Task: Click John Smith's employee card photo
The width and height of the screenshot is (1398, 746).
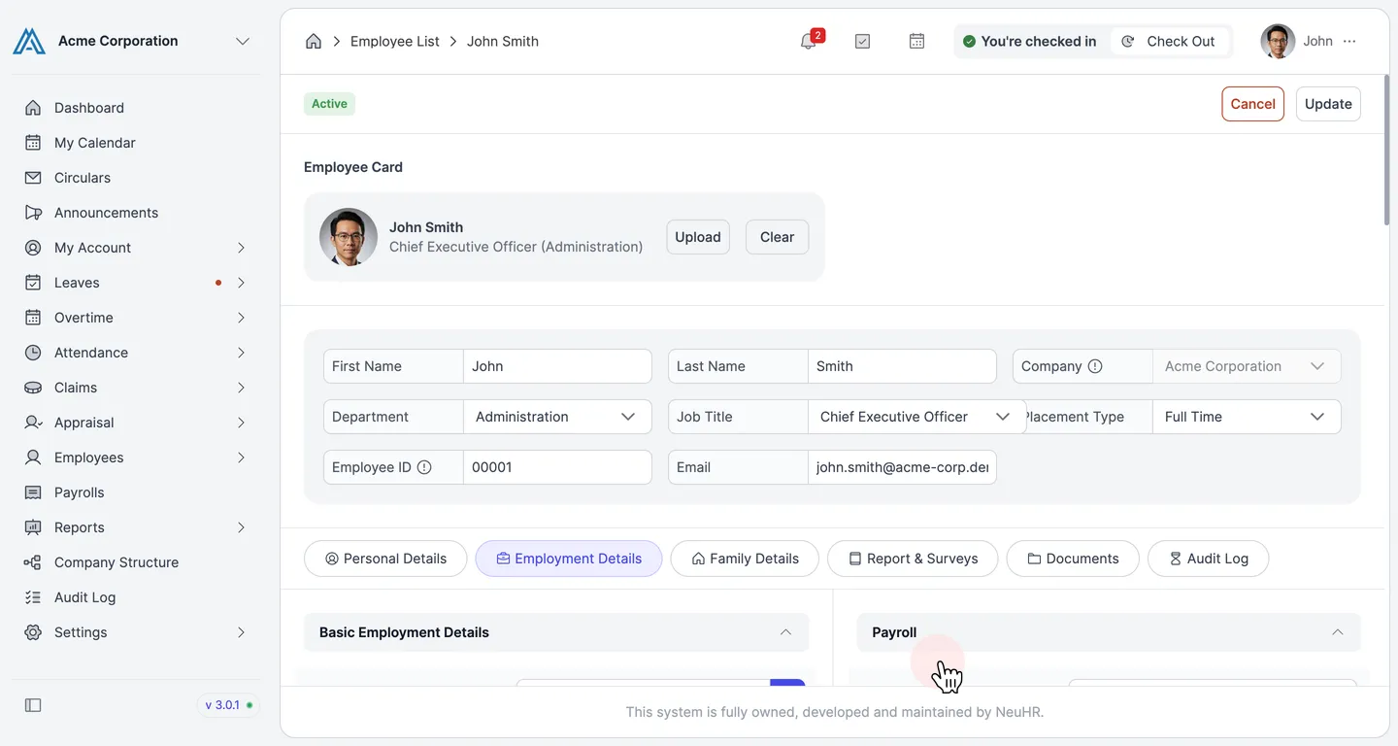Action: (x=349, y=237)
